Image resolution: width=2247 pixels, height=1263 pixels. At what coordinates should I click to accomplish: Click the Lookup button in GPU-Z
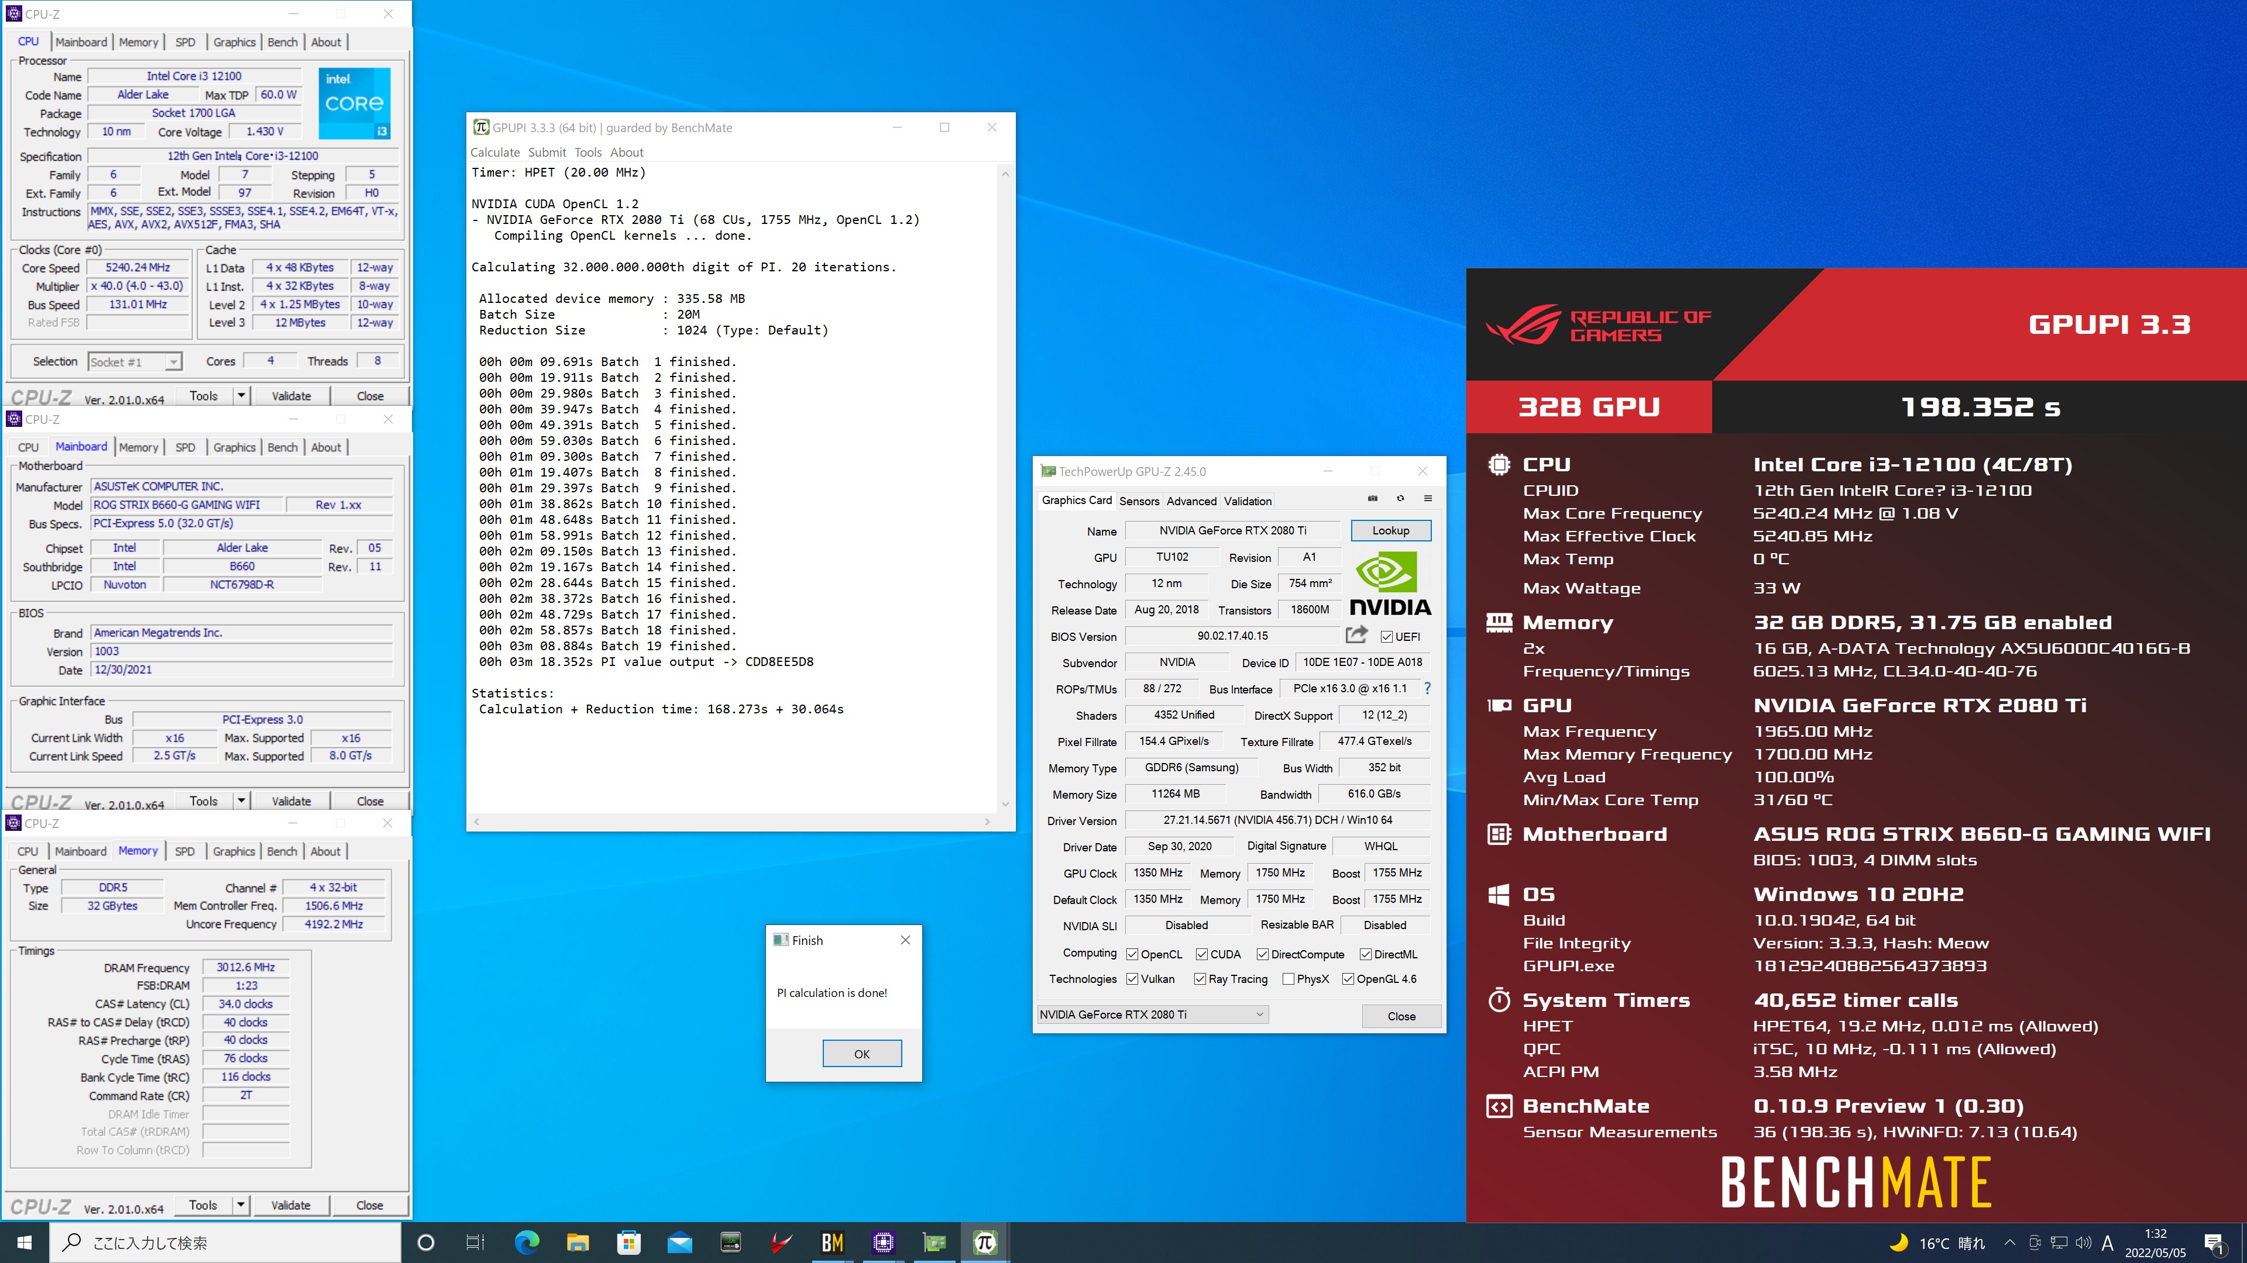tap(1390, 530)
